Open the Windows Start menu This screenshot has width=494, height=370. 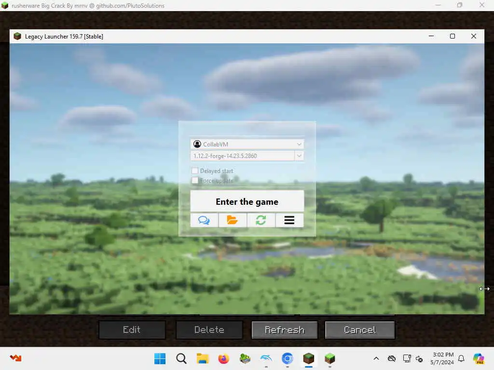[160, 358]
